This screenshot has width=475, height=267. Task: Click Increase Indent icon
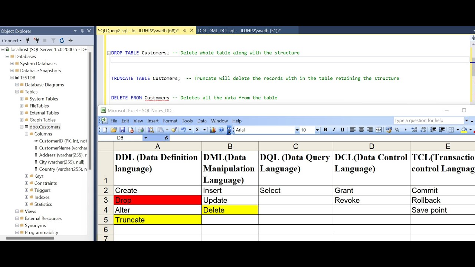pyautogui.click(x=442, y=130)
